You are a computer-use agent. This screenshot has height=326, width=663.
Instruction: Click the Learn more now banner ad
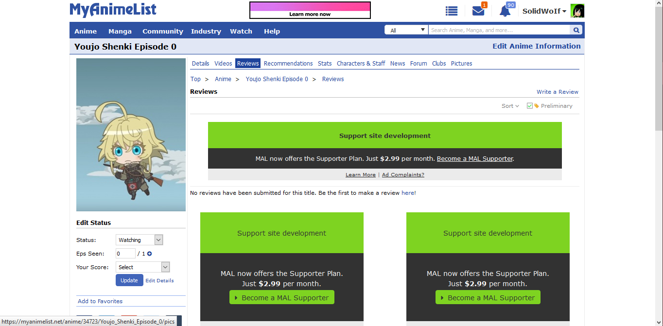(310, 10)
